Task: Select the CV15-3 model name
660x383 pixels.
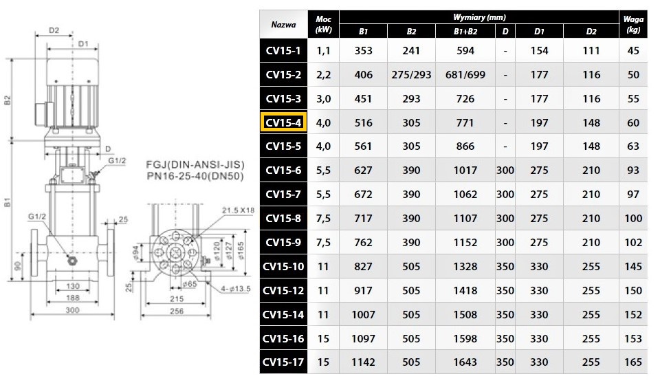Action: coord(283,98)
